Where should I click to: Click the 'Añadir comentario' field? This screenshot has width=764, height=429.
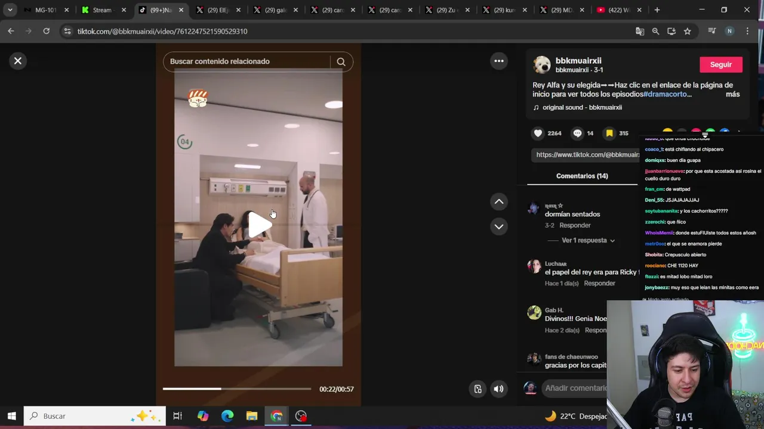575,388
